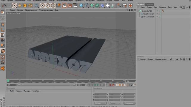Select Объект Сплайн in tree
Viewport: 191px width, 107px height.
click(x=149, y=17)
